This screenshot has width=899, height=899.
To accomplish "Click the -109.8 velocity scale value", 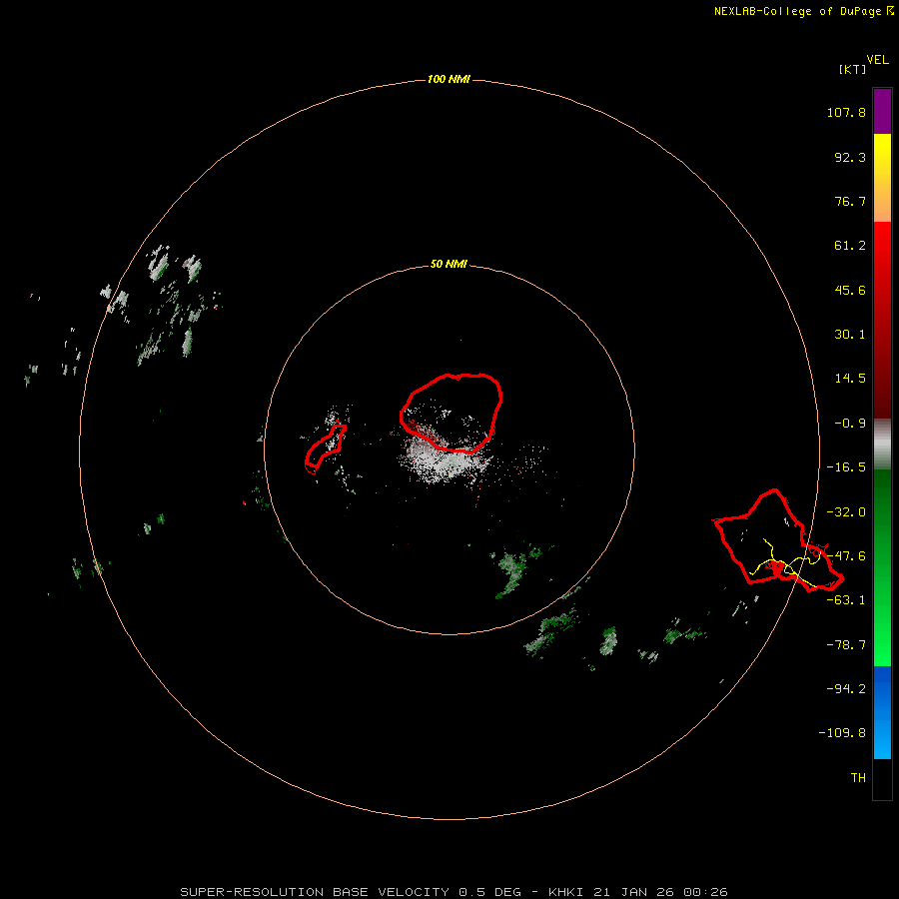I will (842, 733).
